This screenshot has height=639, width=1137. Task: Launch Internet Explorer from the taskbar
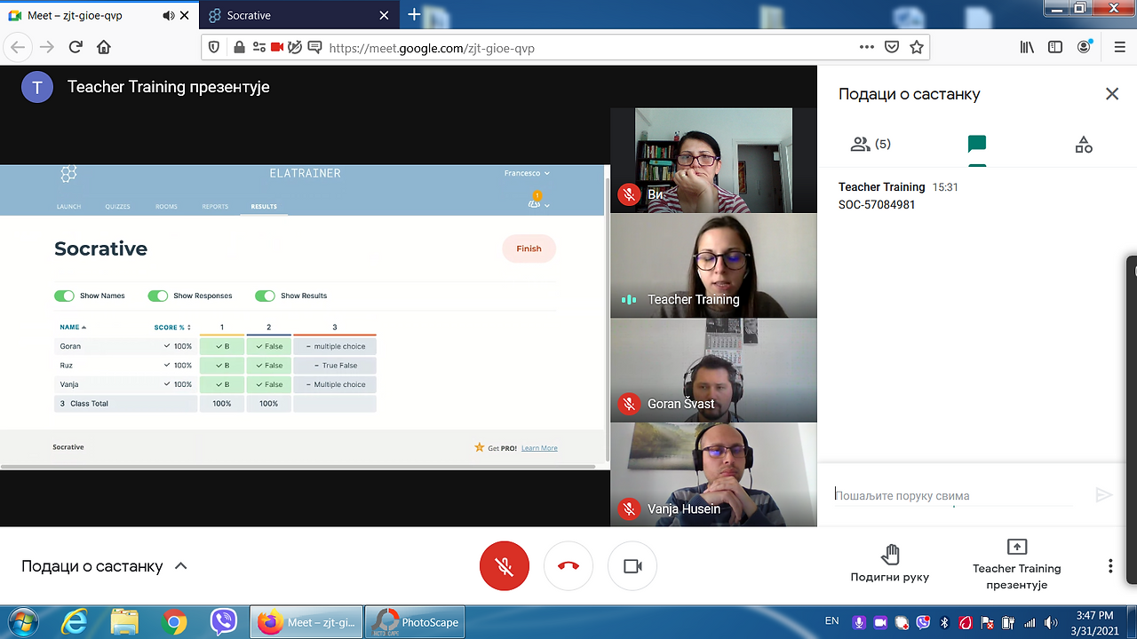tap(75, 621)
